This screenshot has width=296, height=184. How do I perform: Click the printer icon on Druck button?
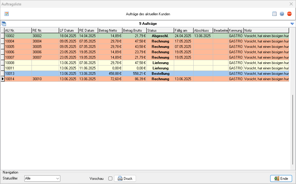coord(120,179)
